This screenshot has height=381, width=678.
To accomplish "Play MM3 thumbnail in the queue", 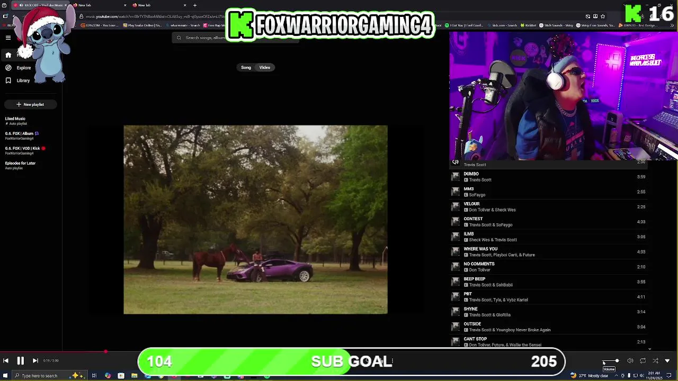I will coord(456,192).
